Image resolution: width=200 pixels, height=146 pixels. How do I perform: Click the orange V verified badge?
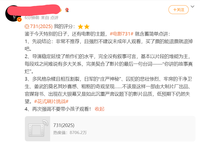[x=19, y=20]
